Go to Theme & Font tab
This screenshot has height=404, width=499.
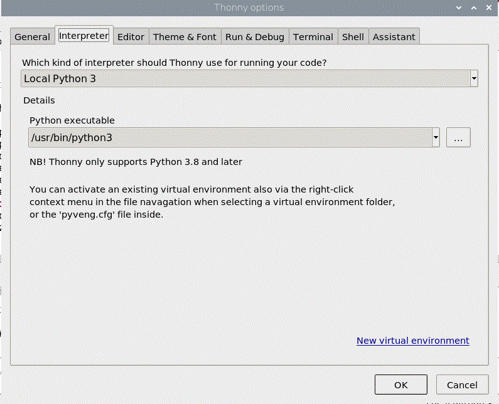pos(185,37)
